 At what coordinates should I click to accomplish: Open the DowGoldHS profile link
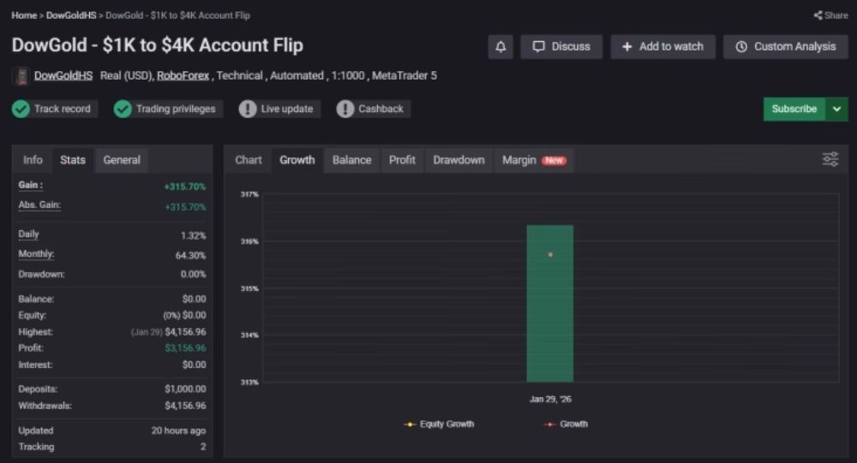[x=63, y=76]
